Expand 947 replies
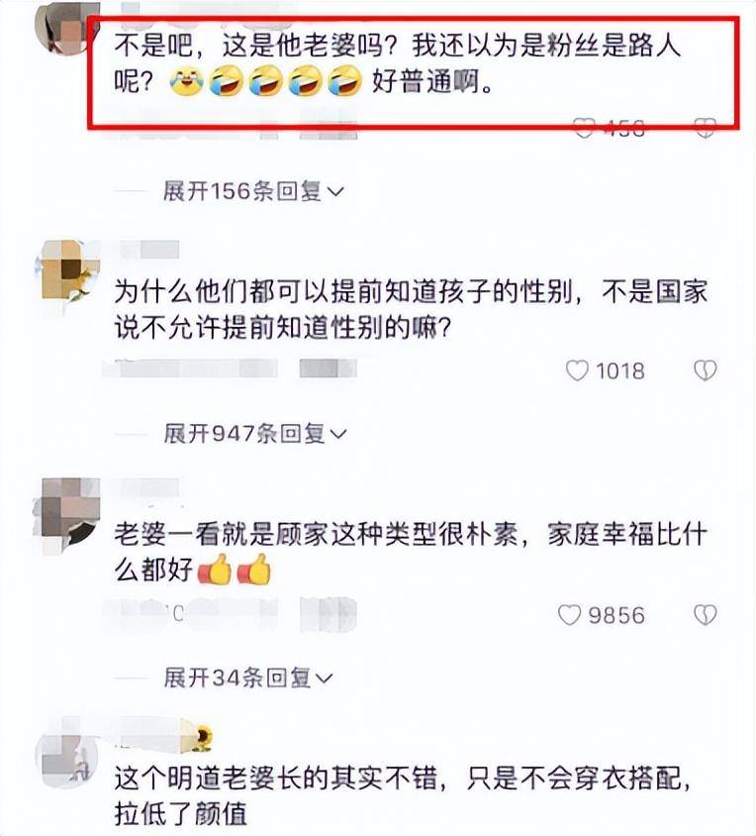Screen dimensions: 756x836 255,434
